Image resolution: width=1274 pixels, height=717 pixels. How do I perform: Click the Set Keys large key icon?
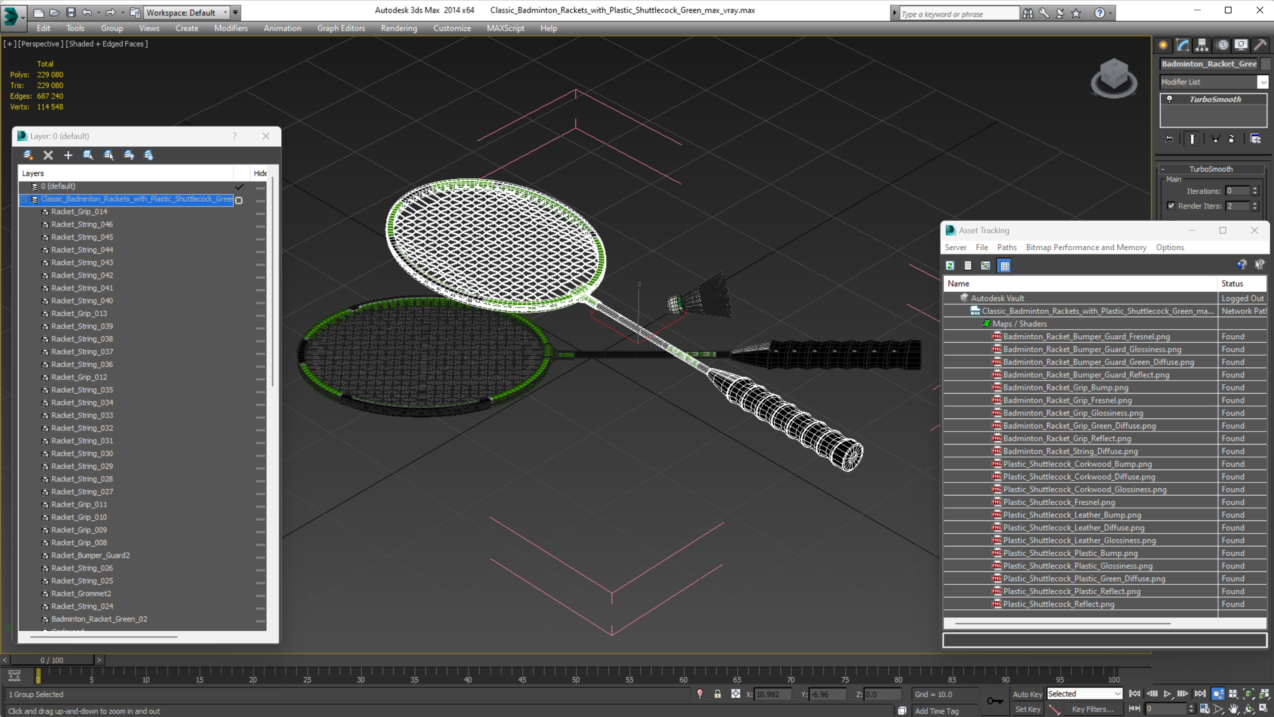tap(994, 700)
